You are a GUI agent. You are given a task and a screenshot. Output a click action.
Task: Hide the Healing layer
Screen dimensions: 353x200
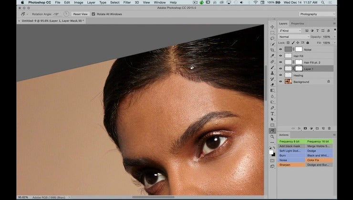(x=280, y=75)
